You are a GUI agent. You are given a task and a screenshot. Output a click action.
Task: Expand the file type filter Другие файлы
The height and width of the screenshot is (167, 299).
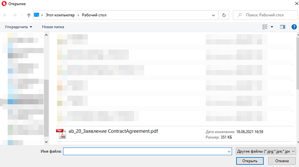[x=266, y=151]
